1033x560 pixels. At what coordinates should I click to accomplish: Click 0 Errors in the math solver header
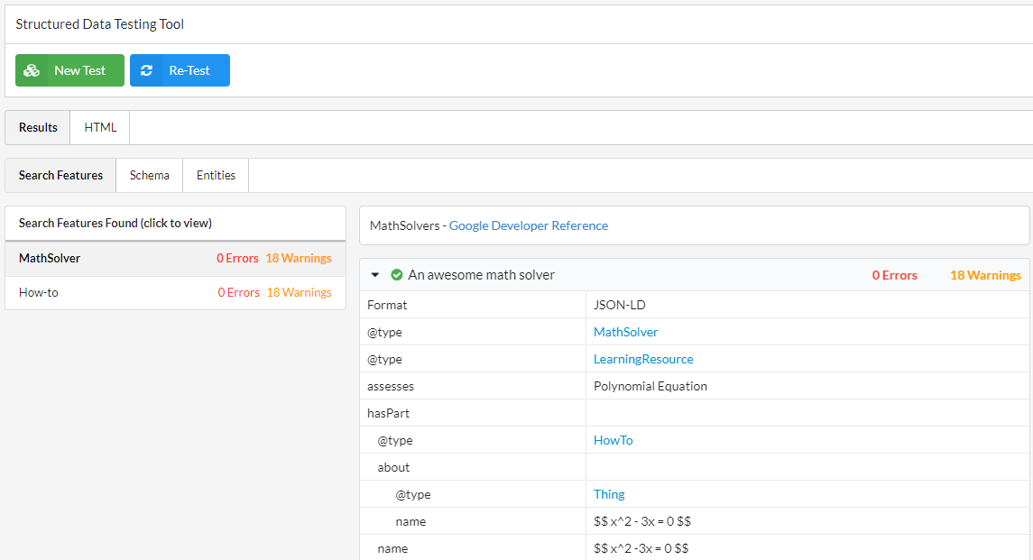(895, 275)
